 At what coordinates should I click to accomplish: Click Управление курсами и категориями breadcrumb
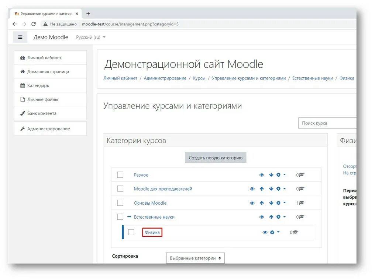(x=249, y=78)
